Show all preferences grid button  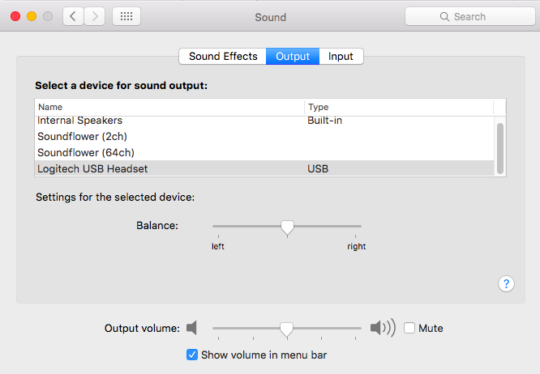(x=126, y=16)
